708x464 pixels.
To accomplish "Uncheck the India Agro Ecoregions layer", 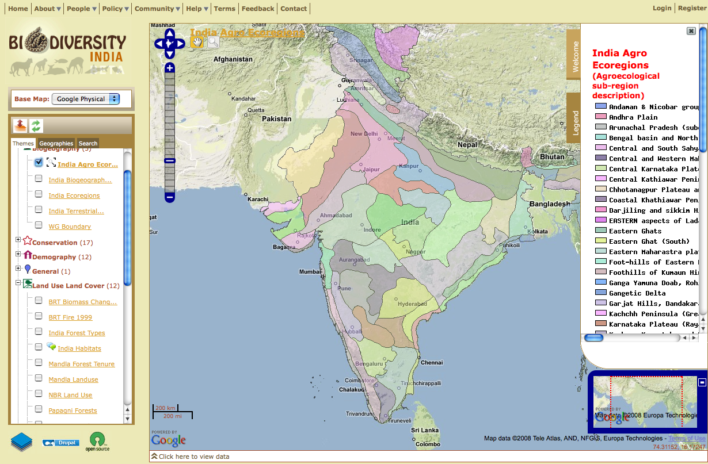I will coord(39,163).
